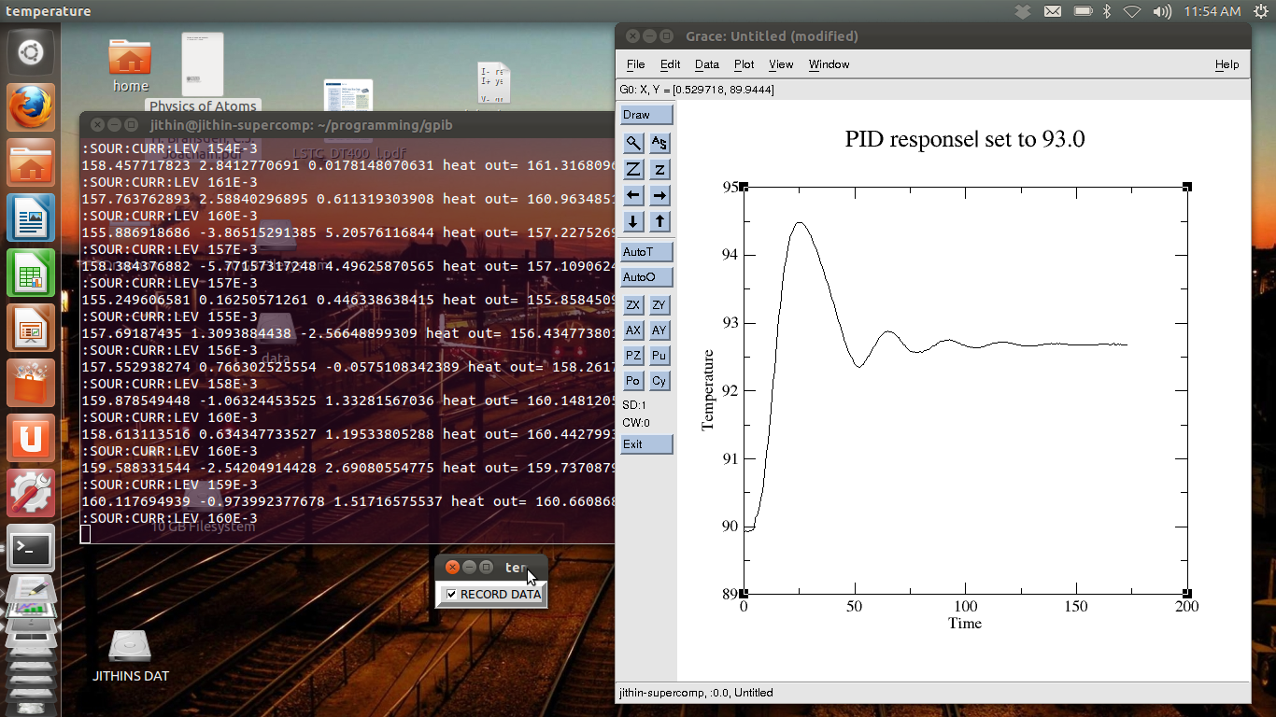Click the small z zoom-out button
1276x717 pixels.
point(659,169)
